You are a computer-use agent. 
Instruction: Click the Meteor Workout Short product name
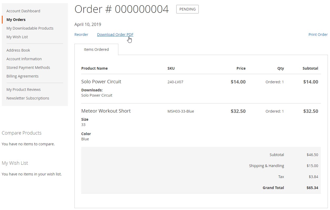(x=106, y=111)
